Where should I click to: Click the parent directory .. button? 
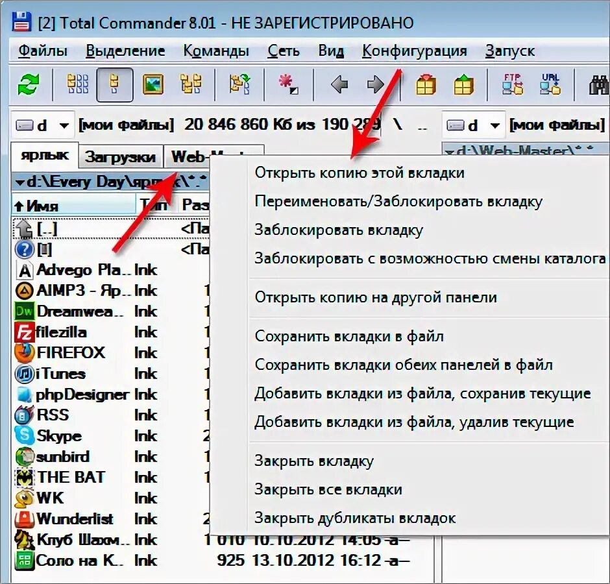tap(422, 126)
